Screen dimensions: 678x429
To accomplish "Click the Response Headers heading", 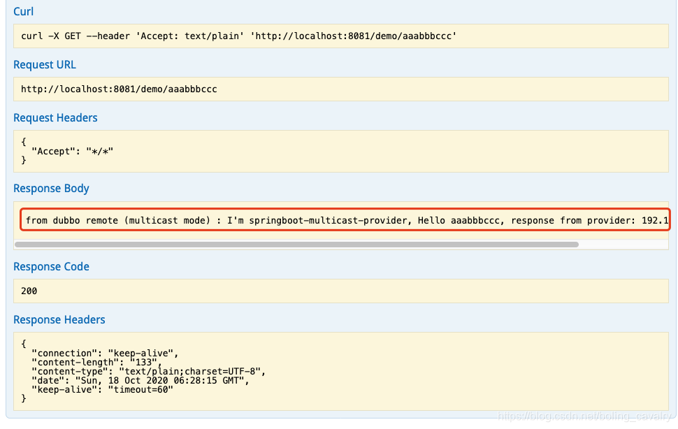I will coord(59,320).
